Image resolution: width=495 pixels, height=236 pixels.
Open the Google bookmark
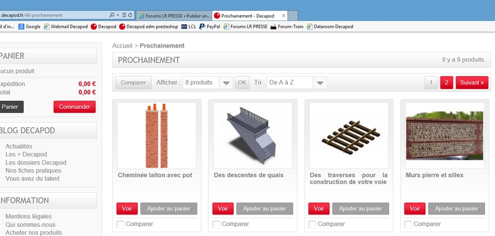(x=29, y=27)
